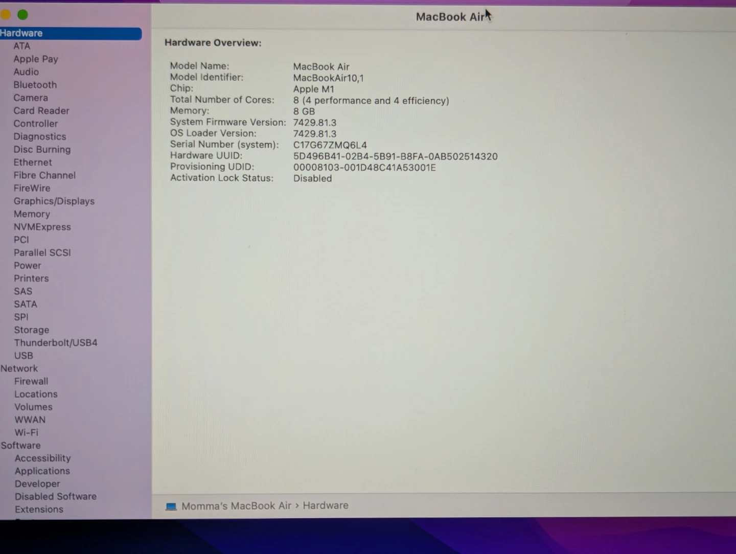Open the NVMExpress section
This screenshot has height=554, width=736.
tap(42, 227)
